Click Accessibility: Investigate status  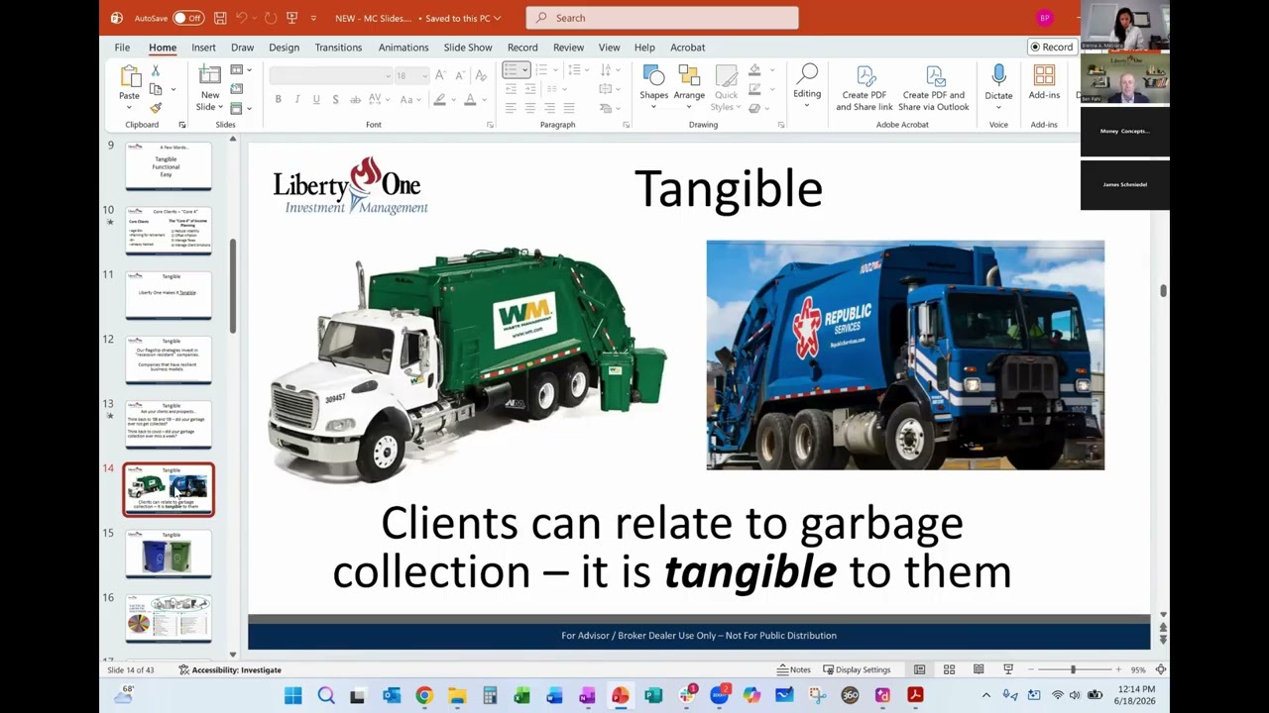[230, 669]
